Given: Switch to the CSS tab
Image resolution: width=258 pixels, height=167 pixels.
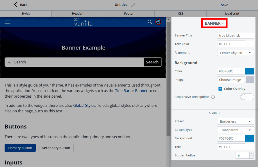Looking at the screenshot, I should pos(180,14).
